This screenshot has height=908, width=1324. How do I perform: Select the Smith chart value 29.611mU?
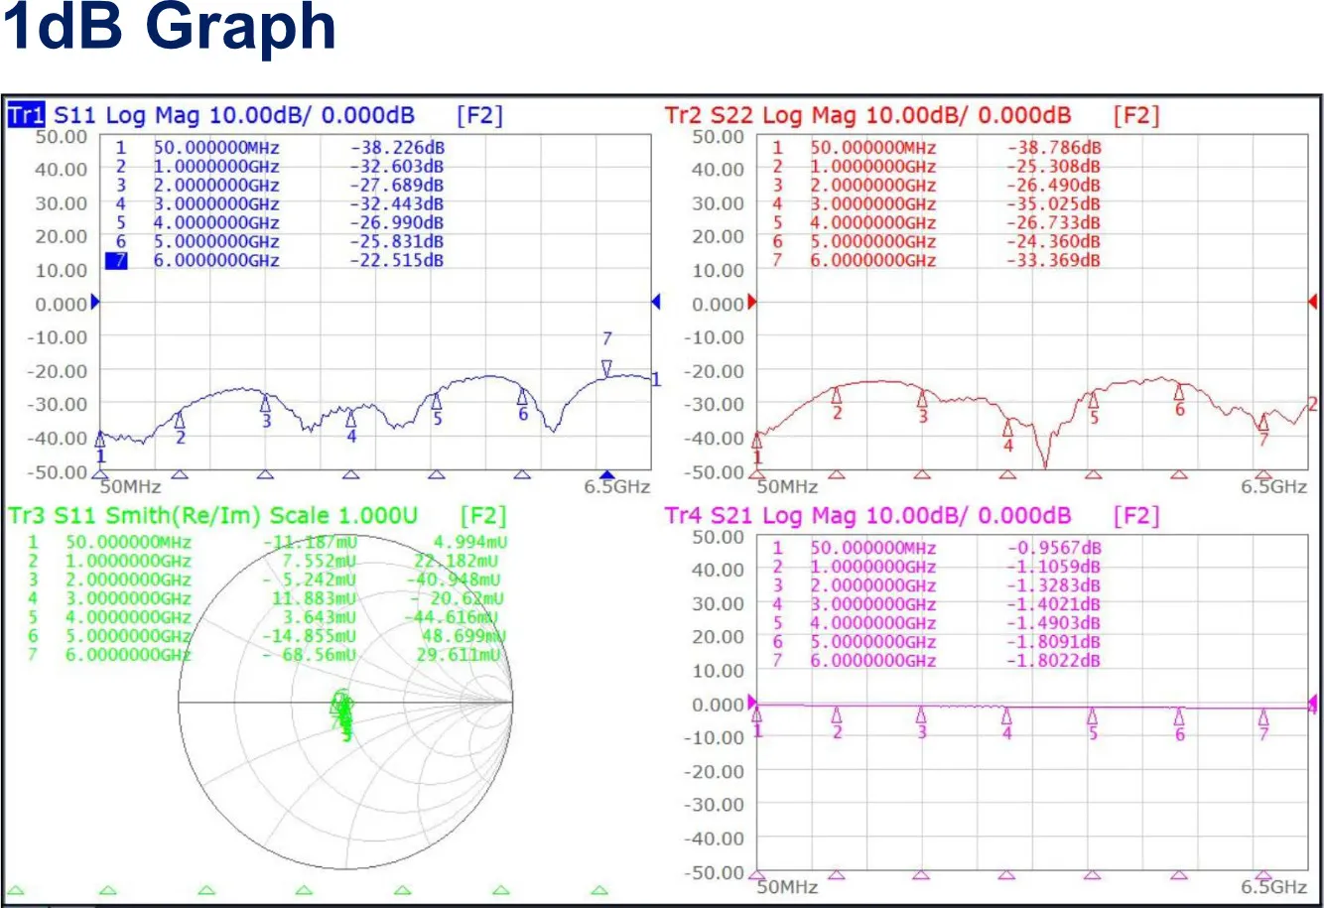[x=460, y=655]
